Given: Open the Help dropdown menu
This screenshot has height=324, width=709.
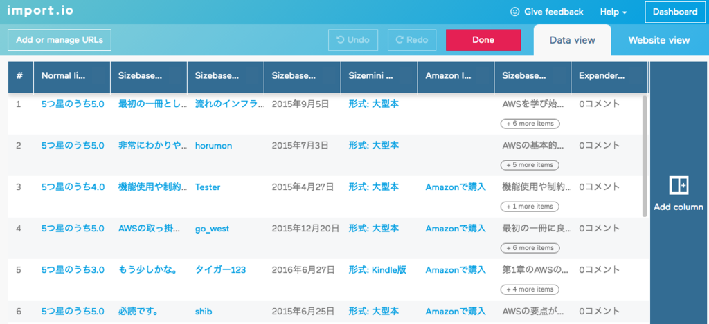Looking at the screenshot, I should tap(613, 12).
